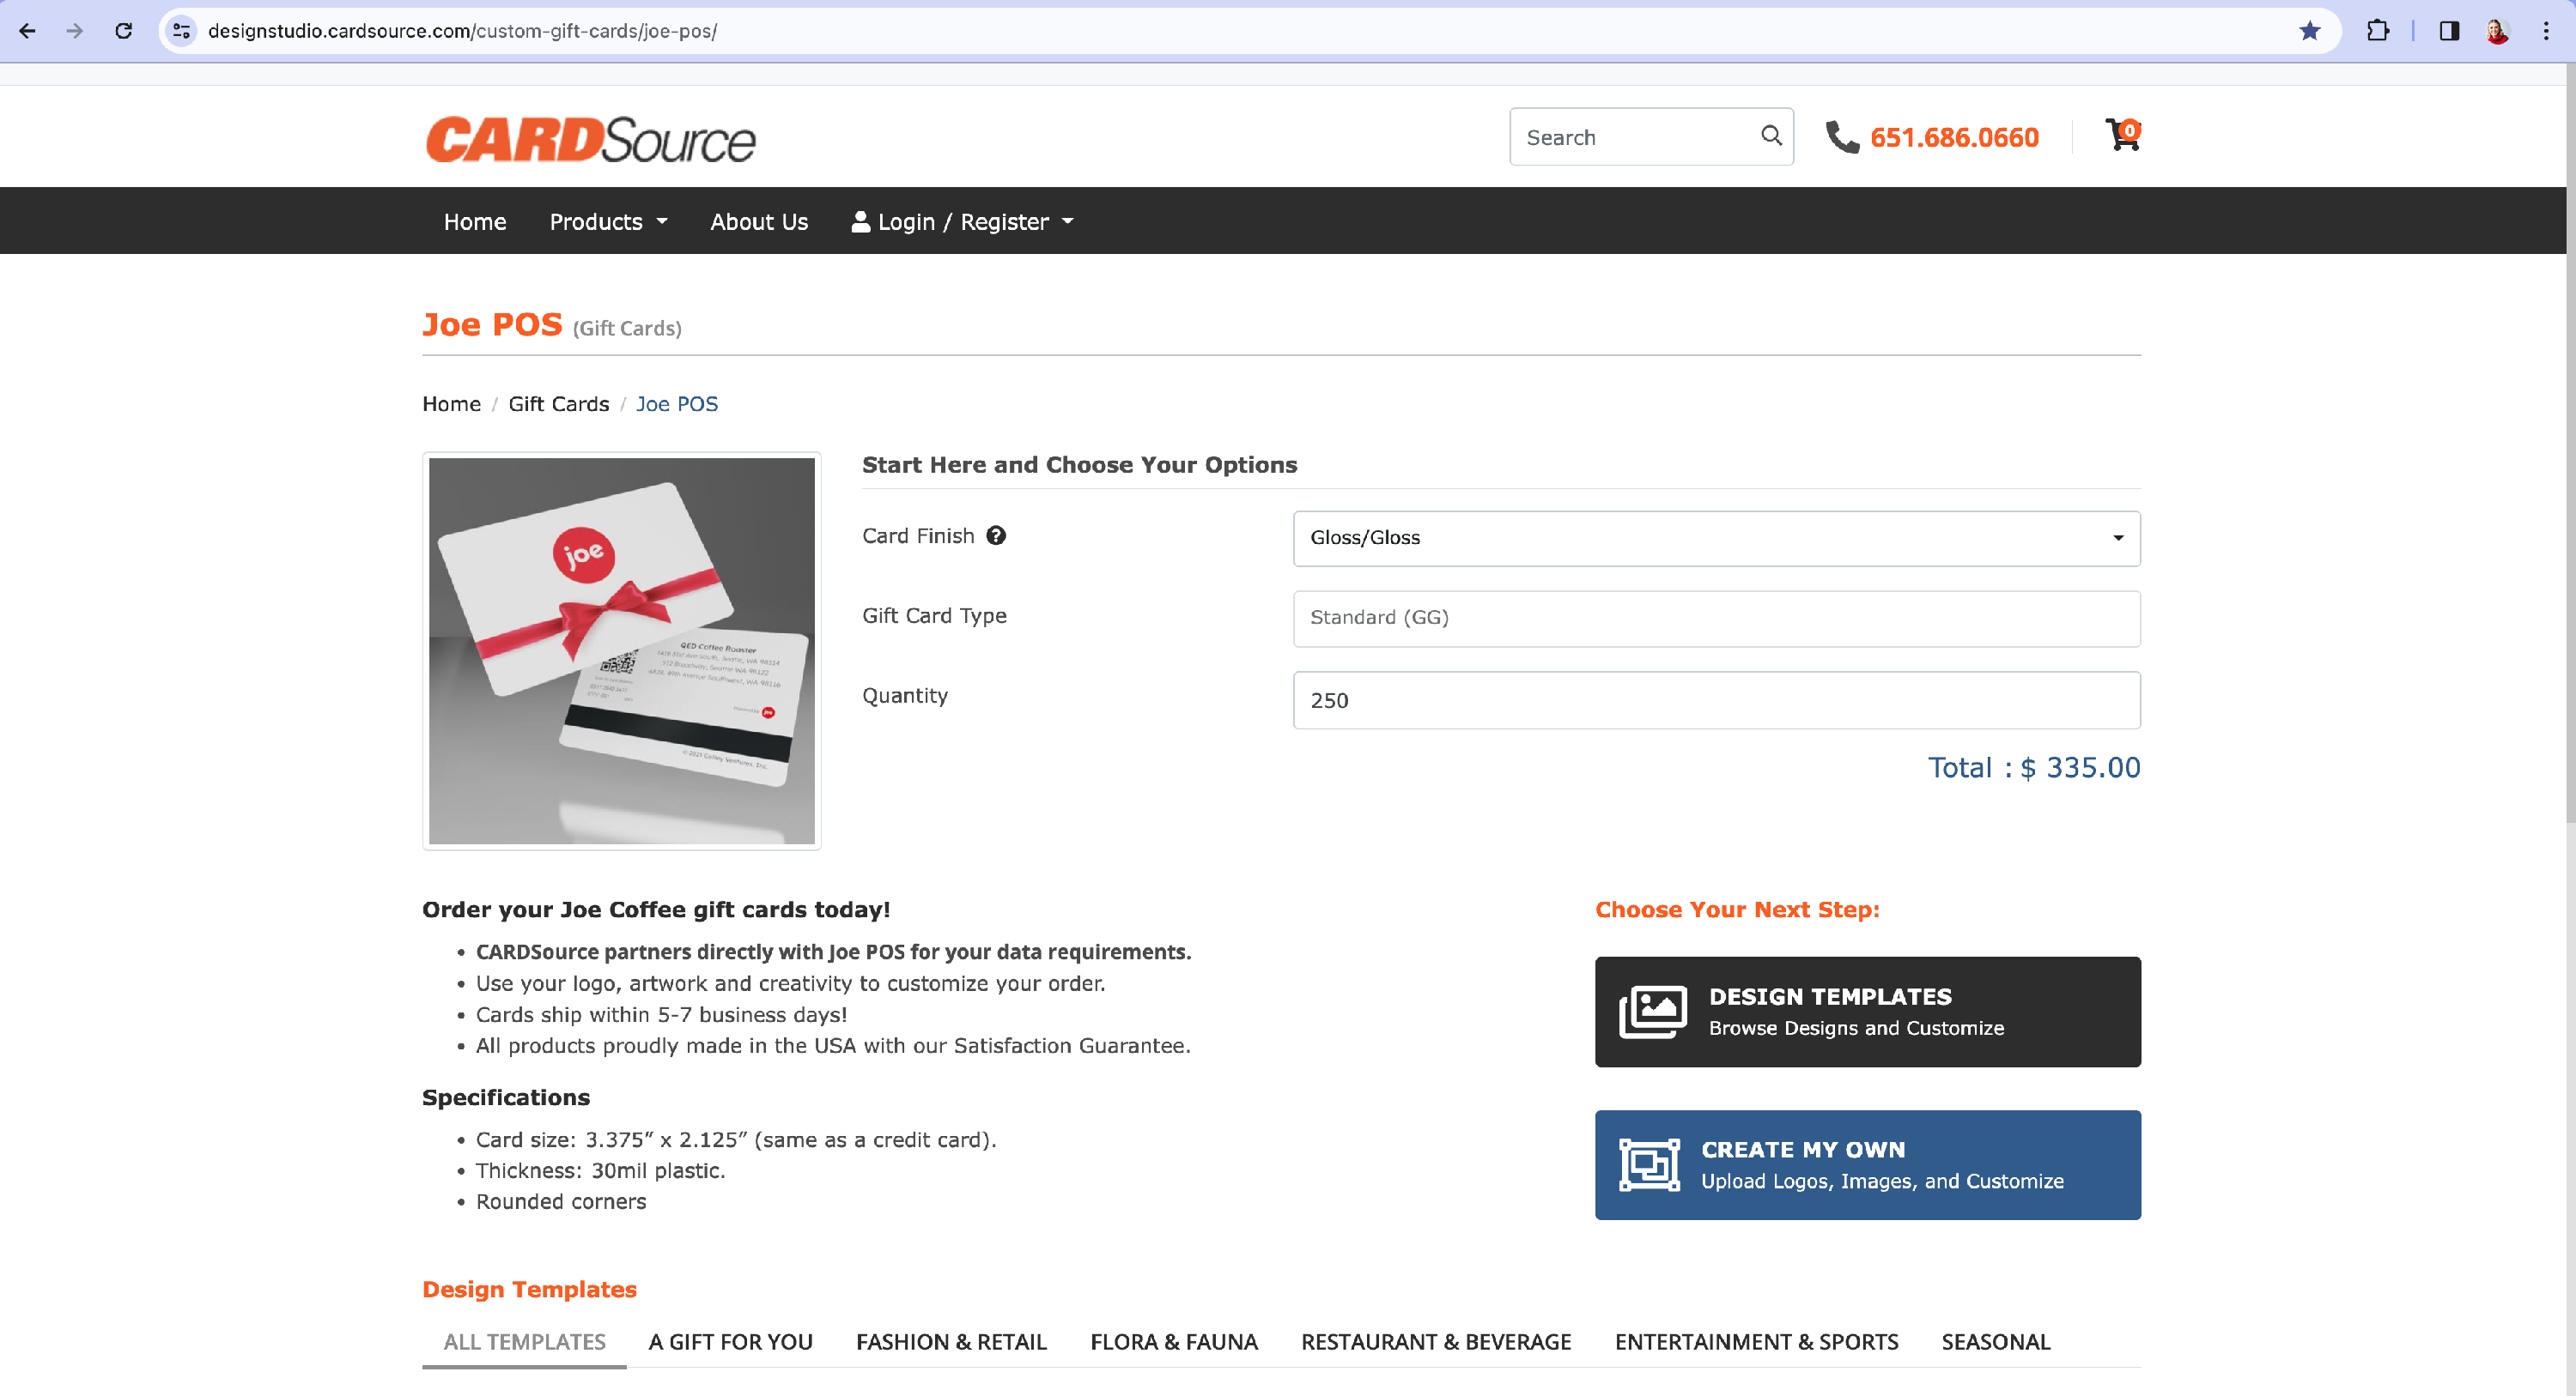Open the Card Finish Gloss/Gloss dropdown
This screenshot has height=1396, width=2576.
[x=1716, y=538]
